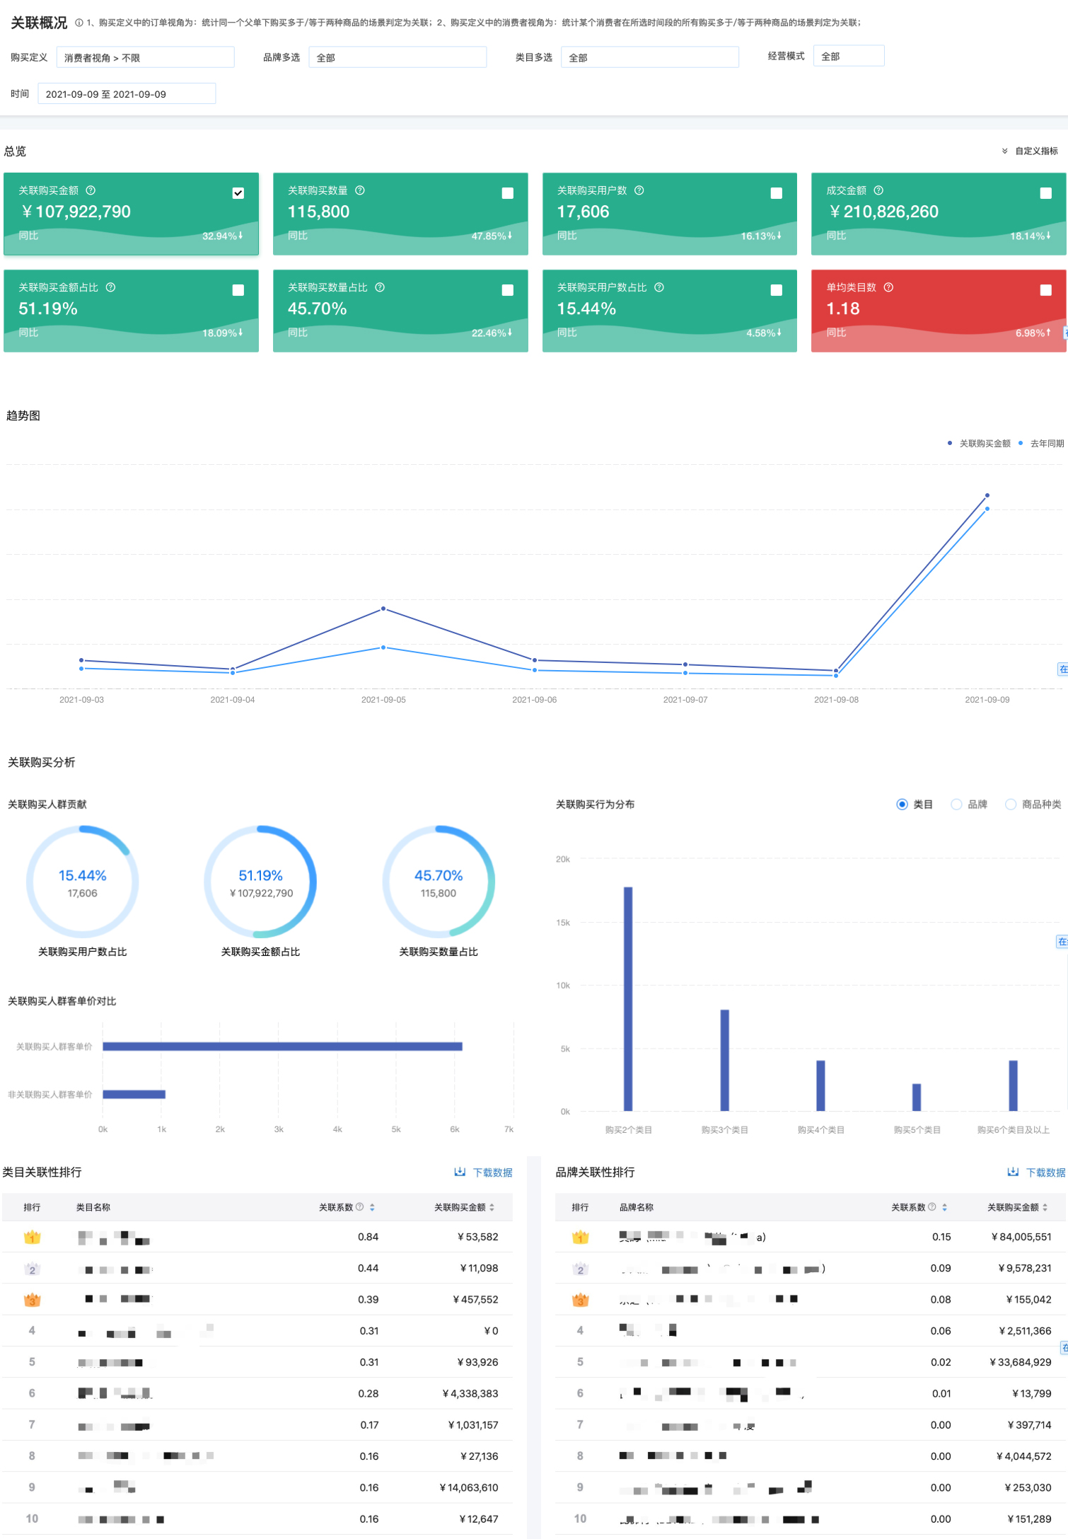1068x1539 pixels.
Task: Open the 时间 date range picker
Action: click(x=127, y=93)
